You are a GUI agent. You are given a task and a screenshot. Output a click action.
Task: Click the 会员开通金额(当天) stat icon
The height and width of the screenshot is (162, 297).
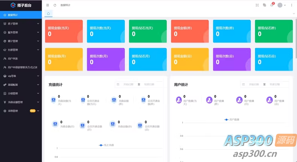coord(83,100)
